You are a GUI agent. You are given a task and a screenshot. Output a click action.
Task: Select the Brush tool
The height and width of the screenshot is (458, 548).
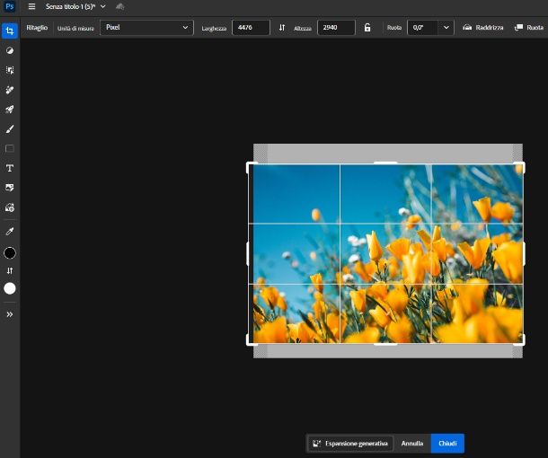(x=10, y=129)
